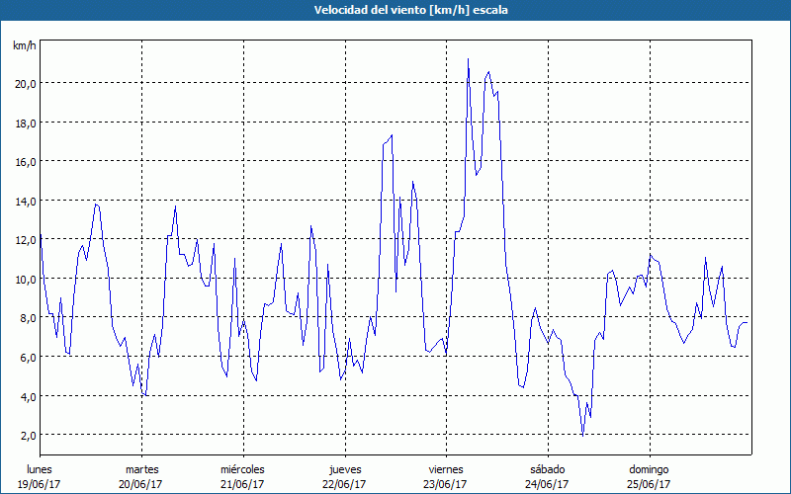Click the lowest wind speed dip on sábado
Image resolution: width=791 pixels, height=494 pixels.
(582, 434)
